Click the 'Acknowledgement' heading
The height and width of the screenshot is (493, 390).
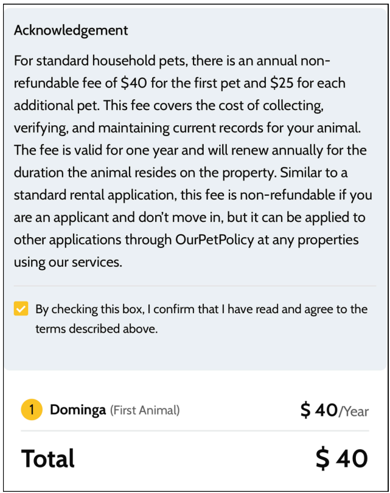[71, 30]
